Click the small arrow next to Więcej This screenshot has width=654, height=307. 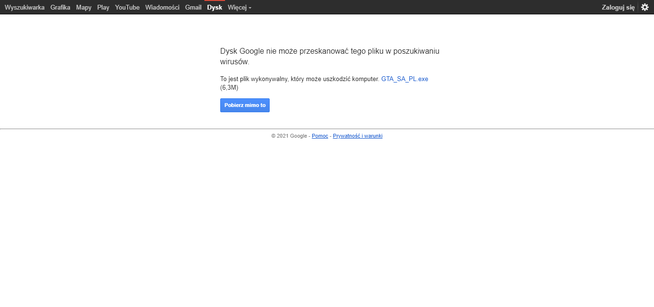250,8
